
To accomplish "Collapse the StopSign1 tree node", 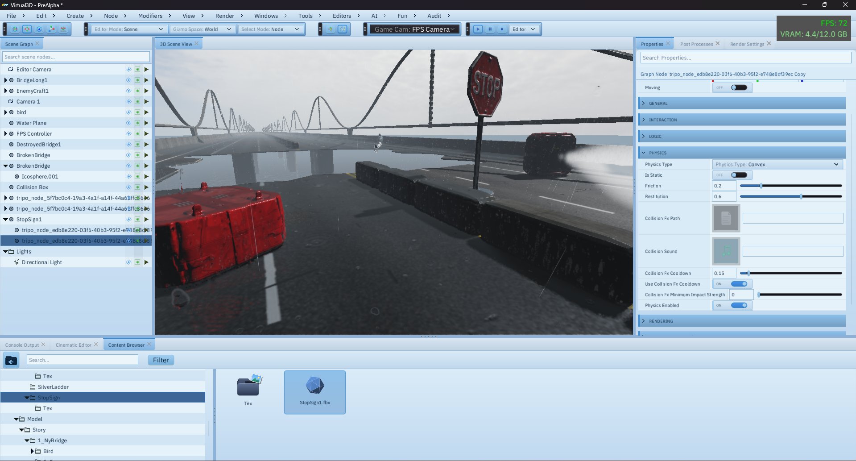I will (x=6, y=219).
